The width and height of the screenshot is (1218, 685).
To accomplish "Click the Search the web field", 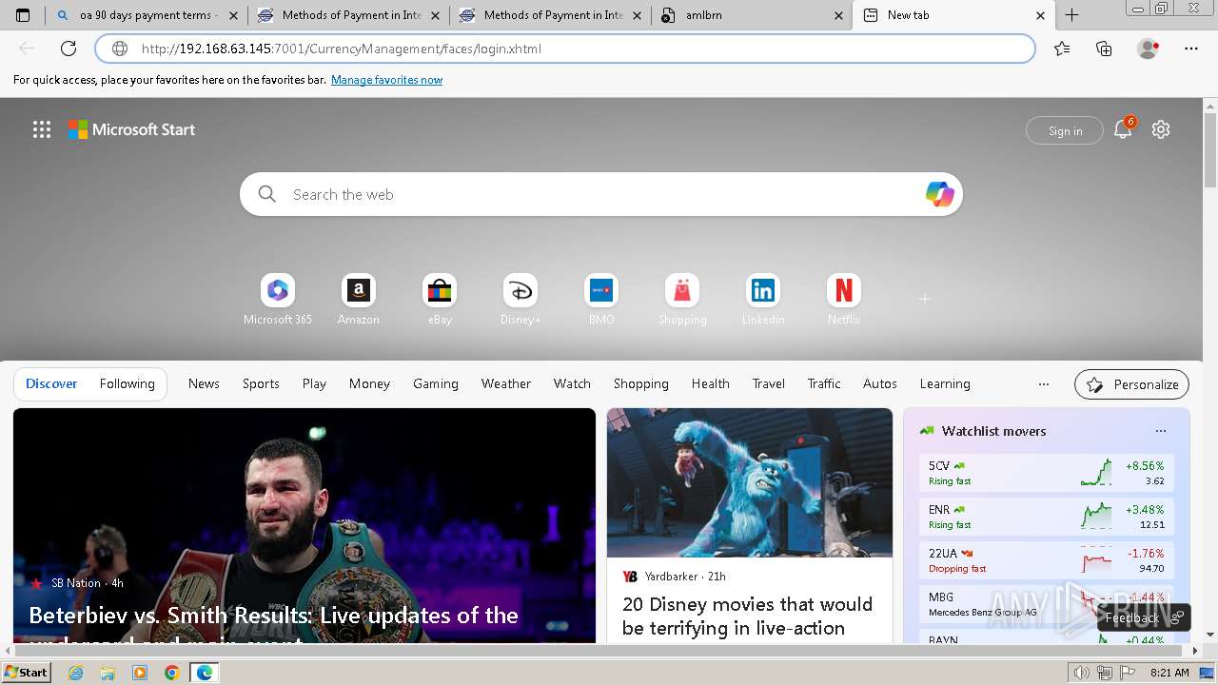I will [601, 194].
